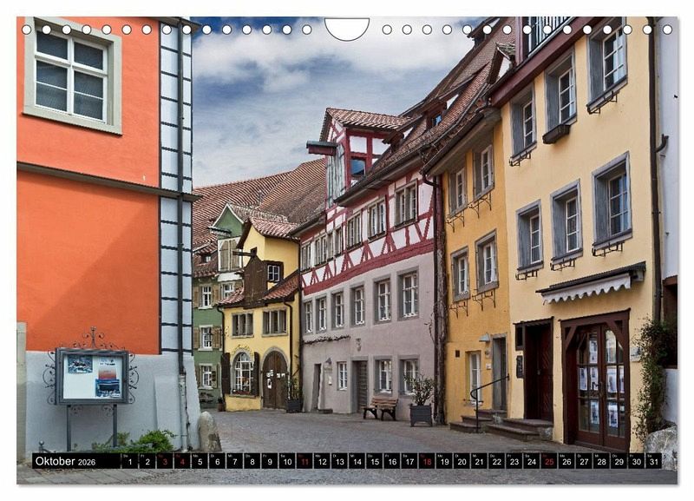Select day 1 in the date strip
The height and width of the screenshot is (501, 694).
129,461
